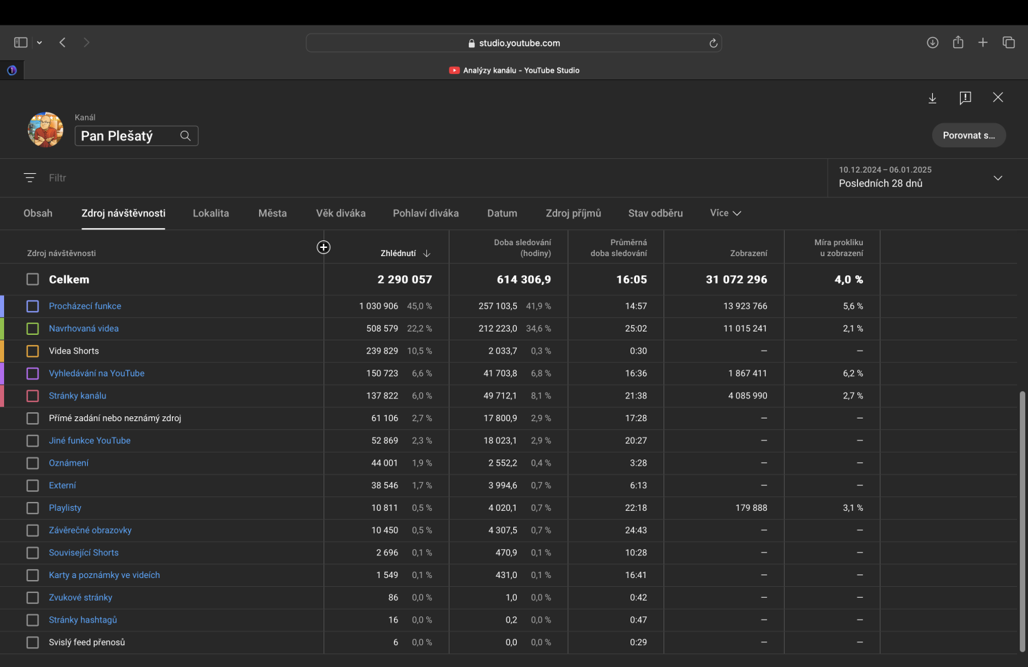The width and height of the screenshot is (1028, 667).
Task: Open Safari downloads icon
Action: coord(933,42)
